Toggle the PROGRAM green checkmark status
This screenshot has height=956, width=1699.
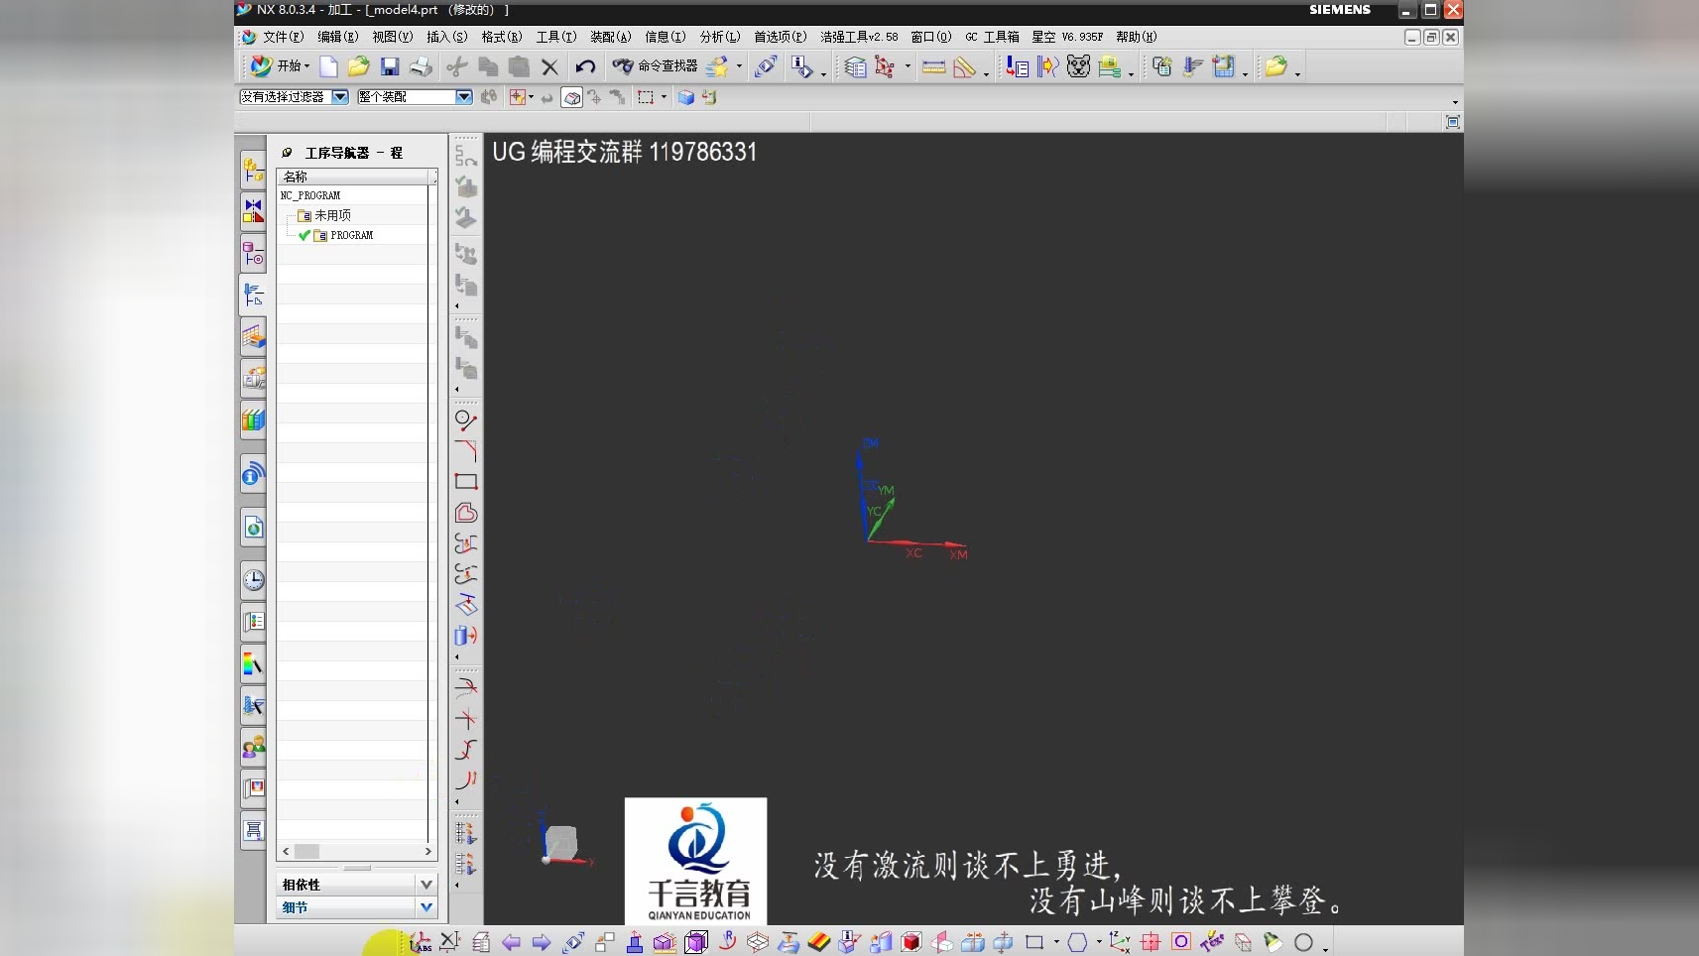[x=304, y=235]
